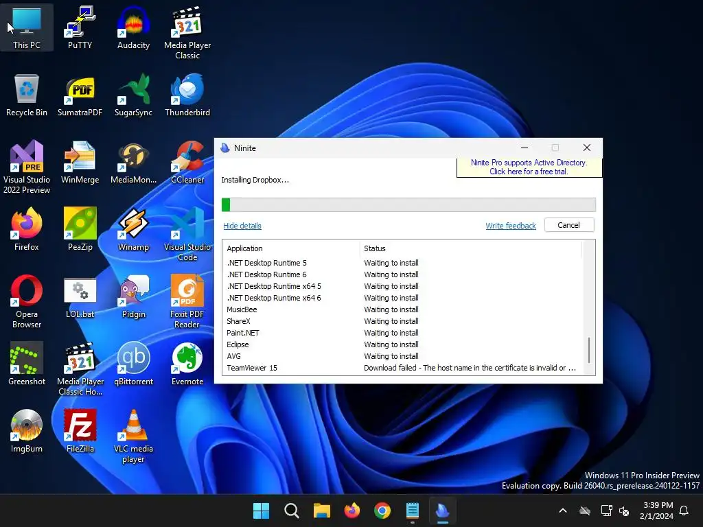Open File Explorer from the taskbar
Screen dimensions: 703x527
pyautogui.click(x=321, y=511)
